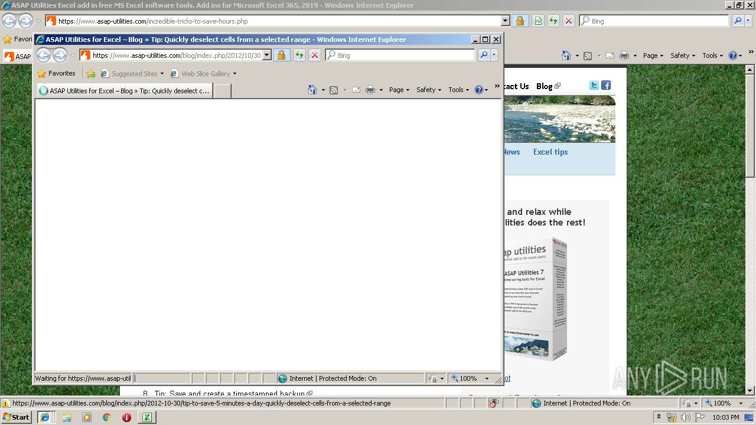Click the lock icon in background window
Image resolution: width=756 pixels, height=425 pixels.
(x=520, y=21)
